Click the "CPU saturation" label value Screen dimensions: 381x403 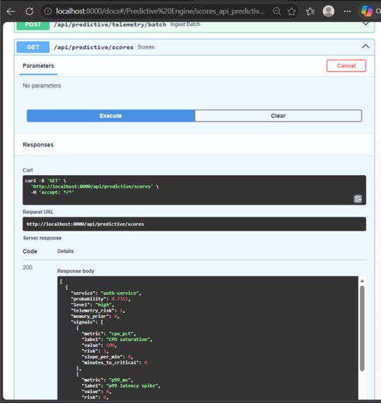[128, 340]
